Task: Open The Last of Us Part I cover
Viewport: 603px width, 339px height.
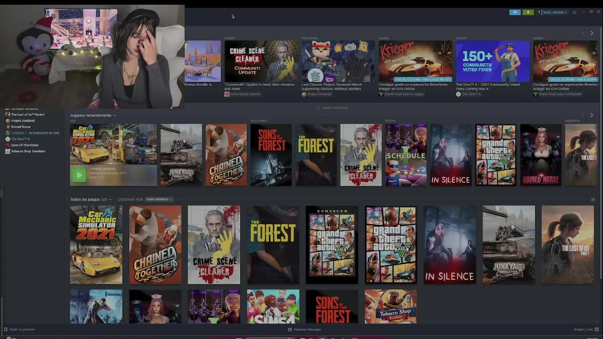Action: pyautogui.click(x=568, y=245)
